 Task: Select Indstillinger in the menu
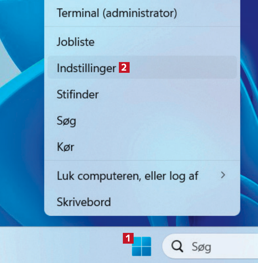(x=86, y=68)
